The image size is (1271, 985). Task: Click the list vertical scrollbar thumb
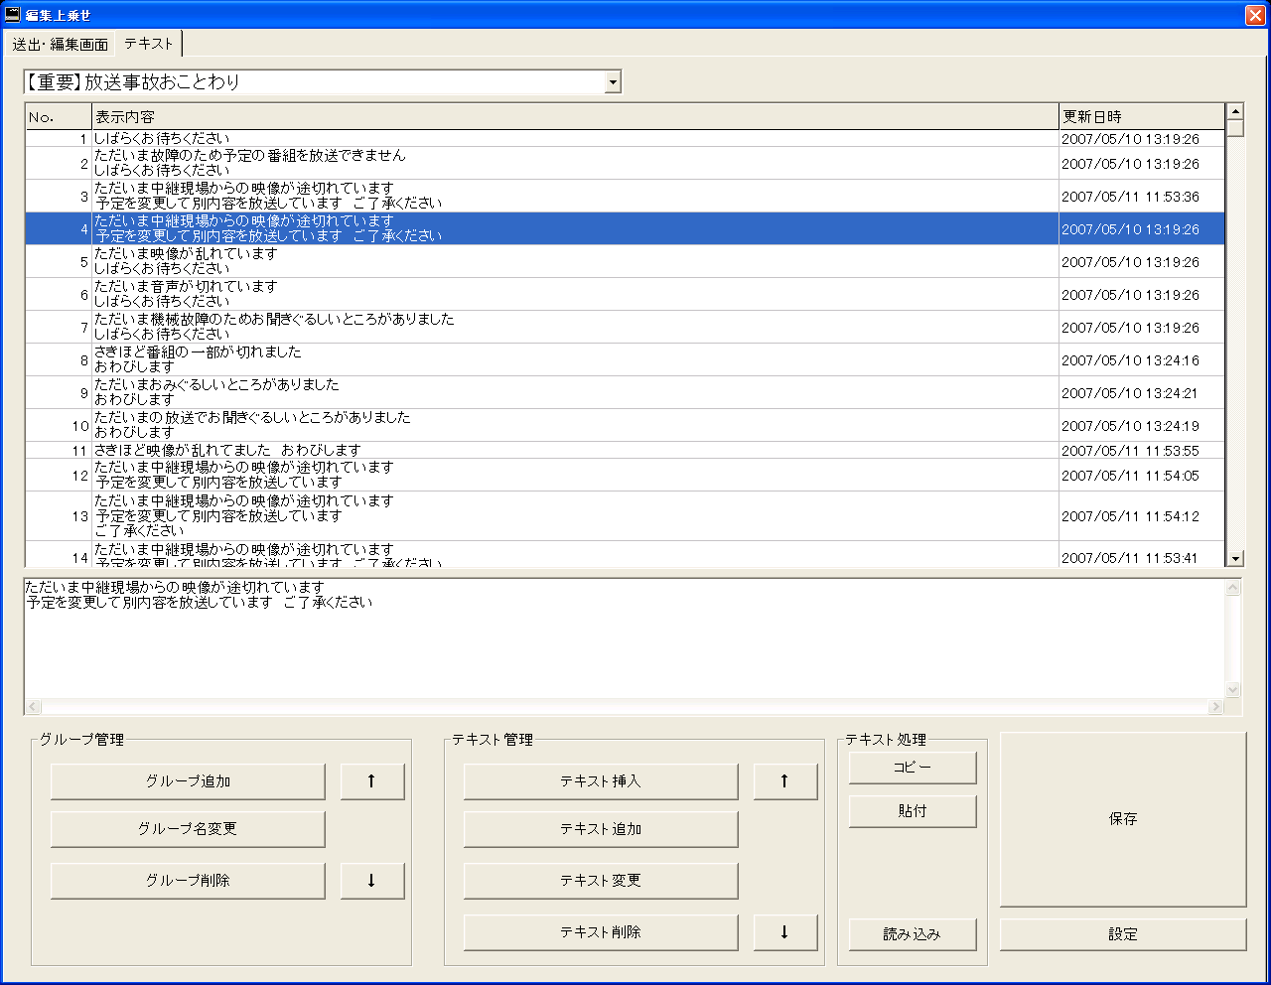[1235, 128]
